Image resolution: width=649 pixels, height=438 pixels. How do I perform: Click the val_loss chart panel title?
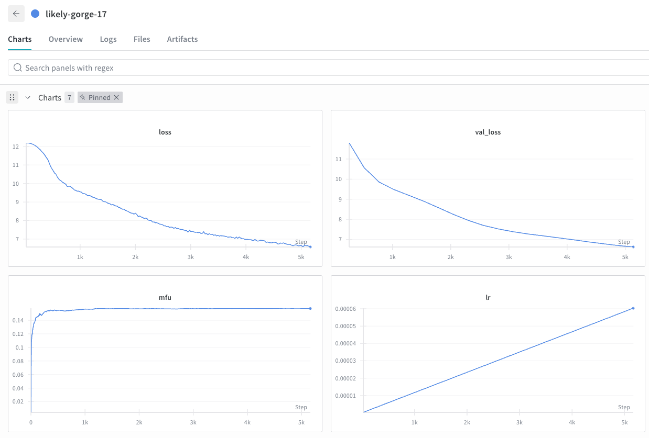point(488,132)
